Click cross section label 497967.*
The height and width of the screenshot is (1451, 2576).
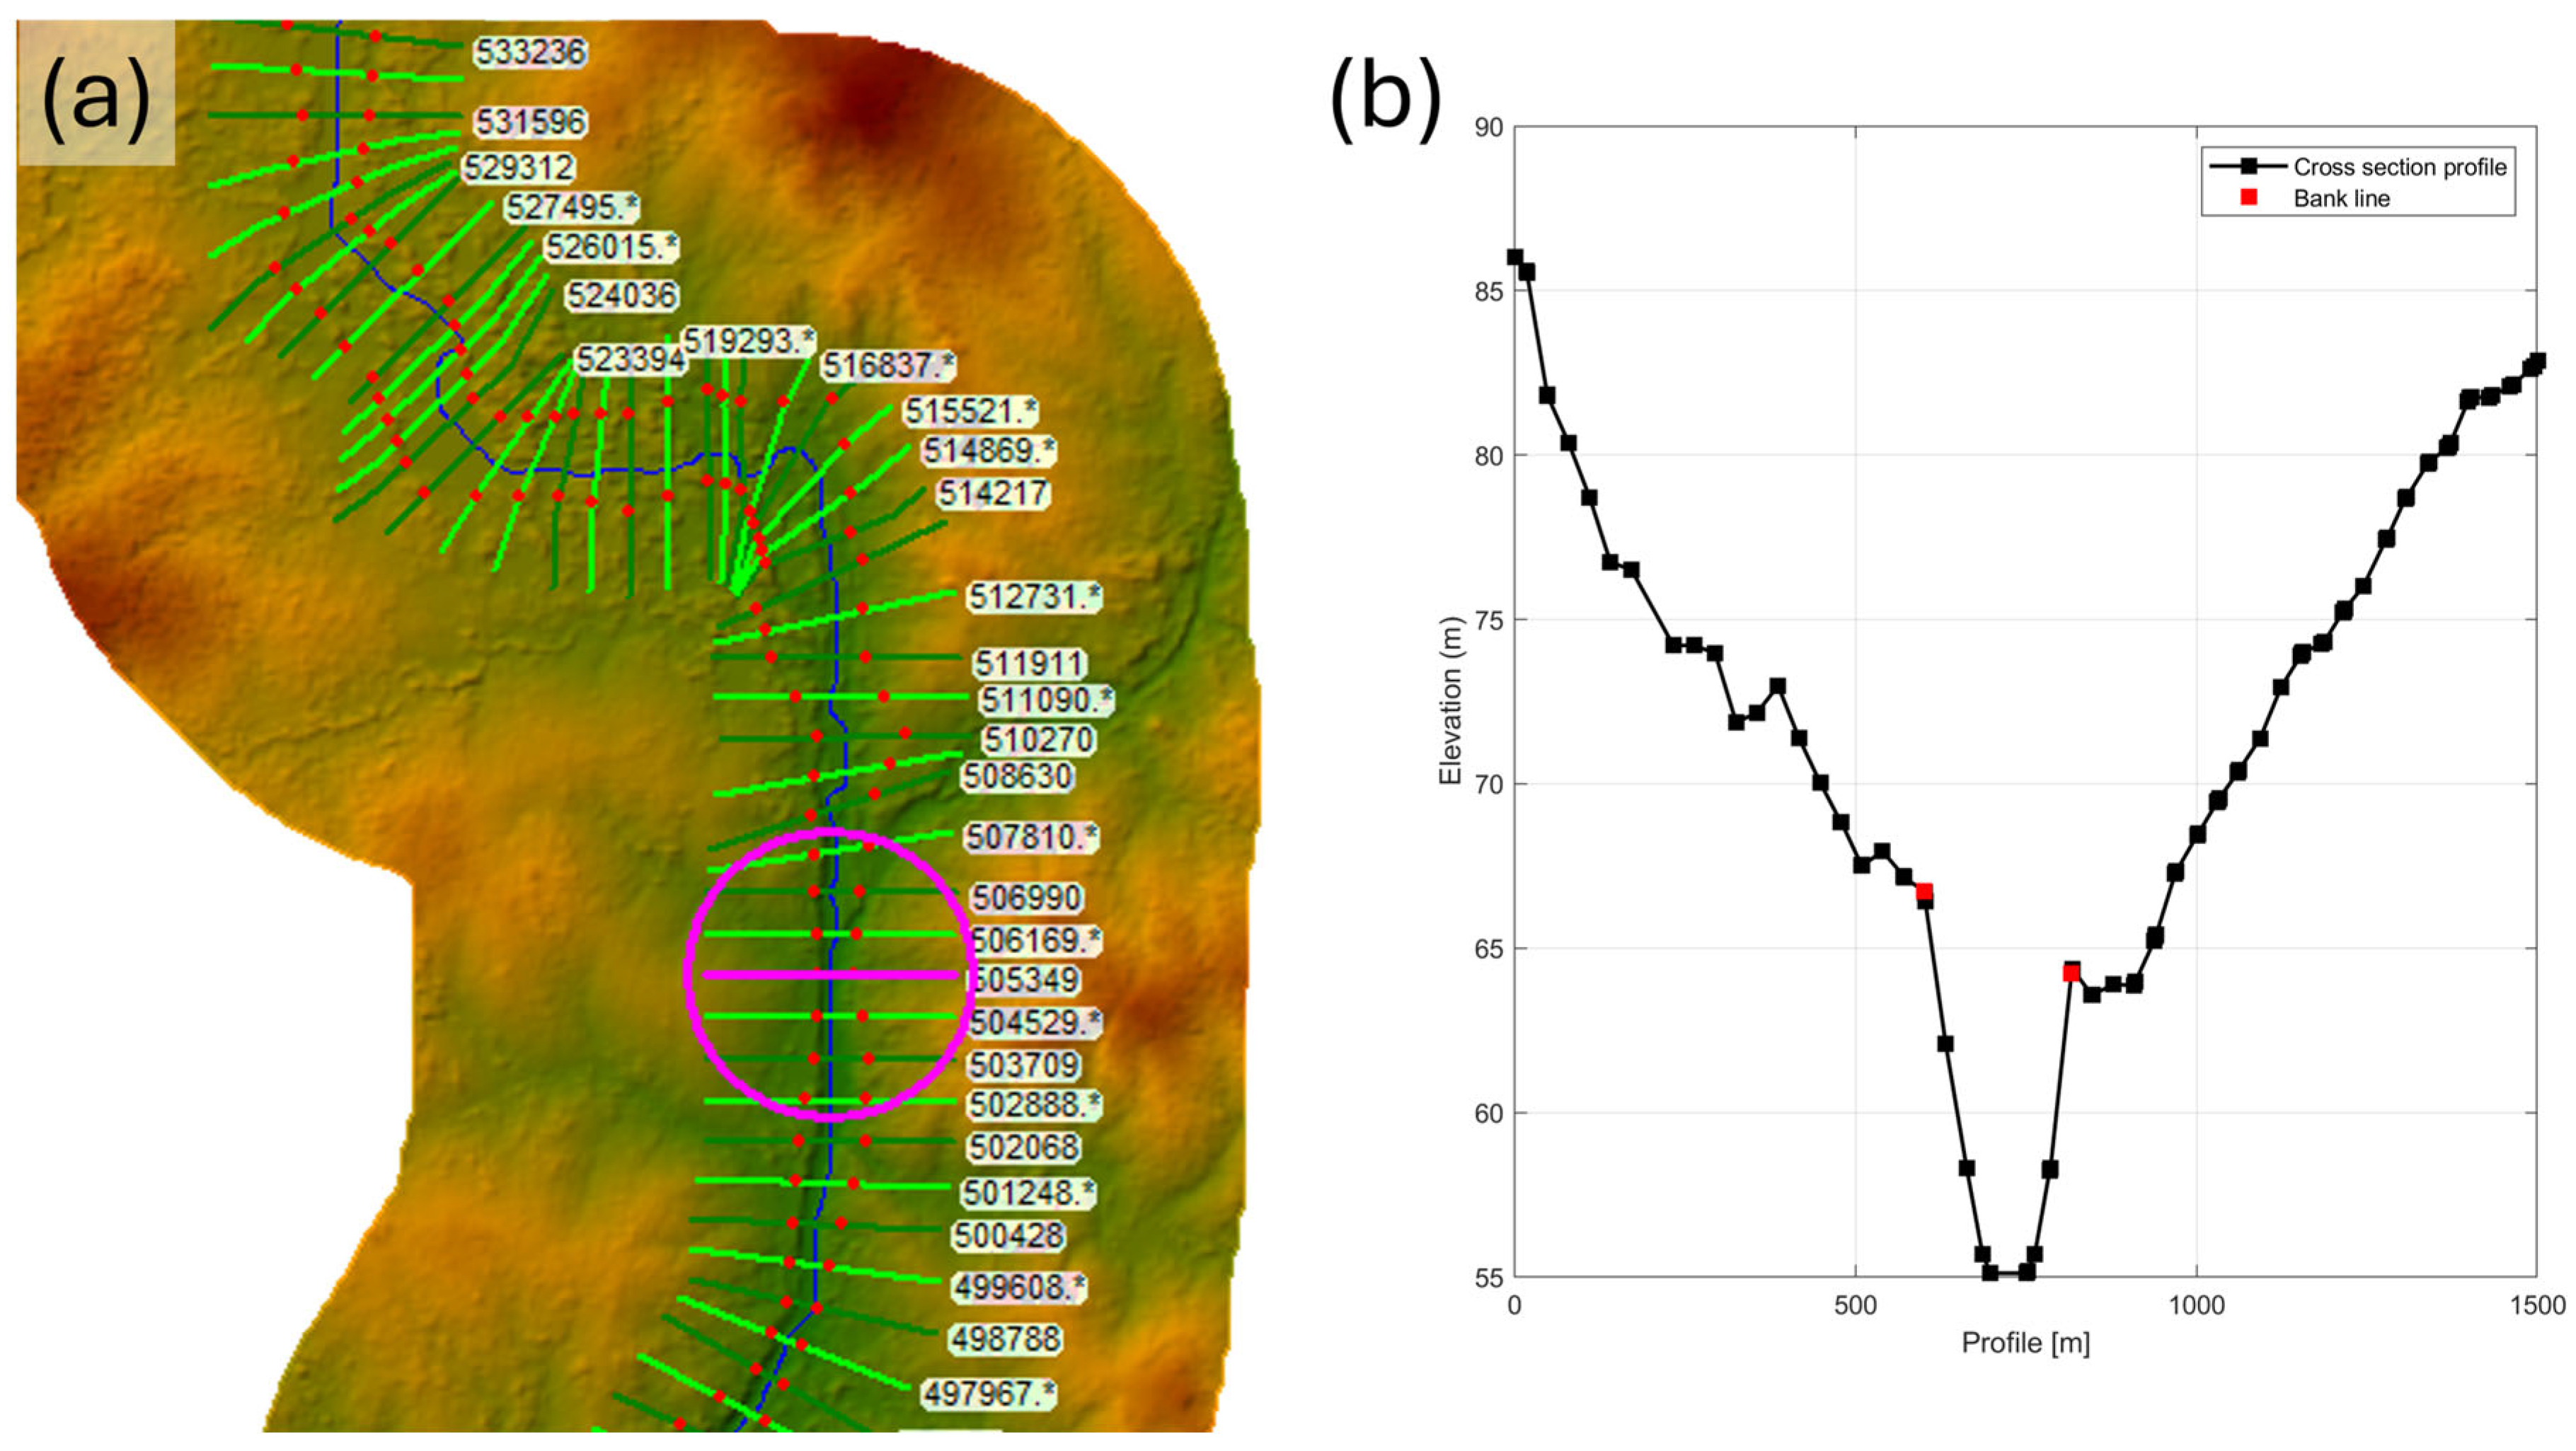(x=988, y=1394)
